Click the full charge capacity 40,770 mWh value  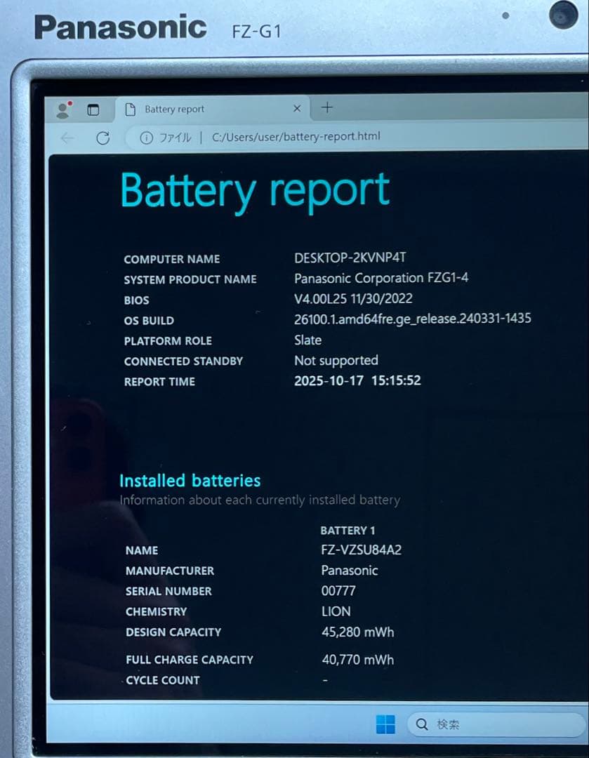[357, 659]
